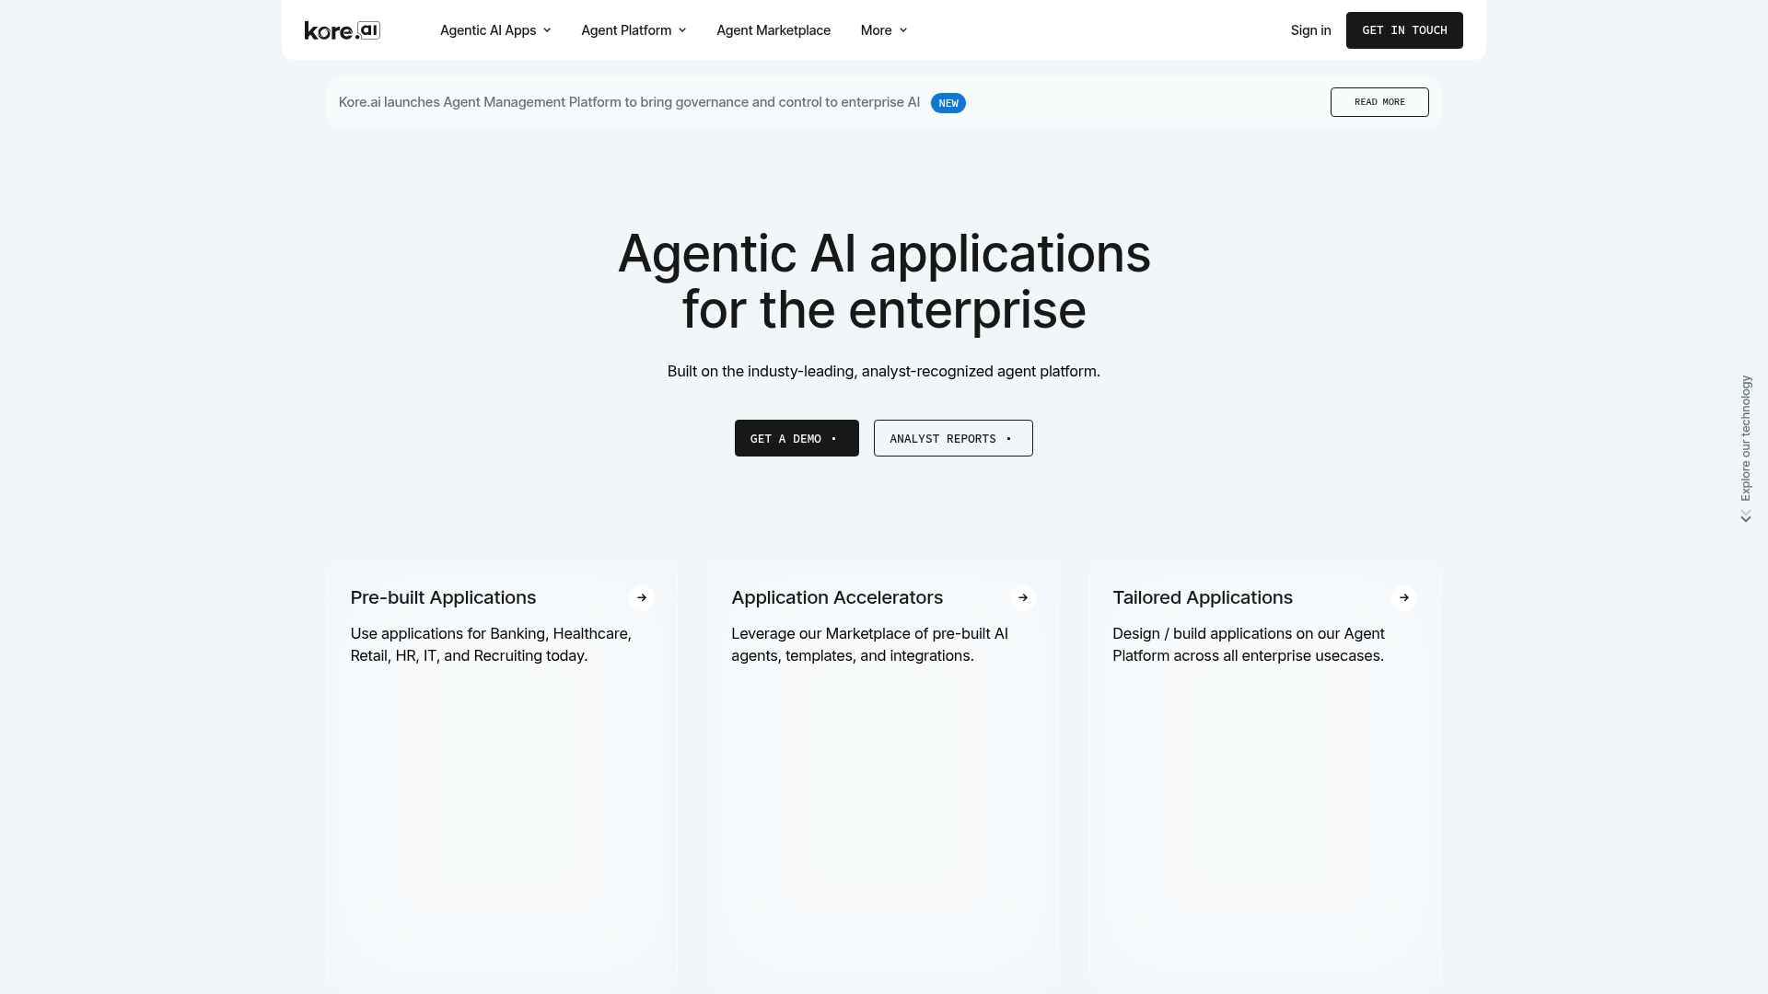The width and height of the screenshot is (1768, 994).
Task: Expand the More navigation dropdown
Action: click(883, 30)
